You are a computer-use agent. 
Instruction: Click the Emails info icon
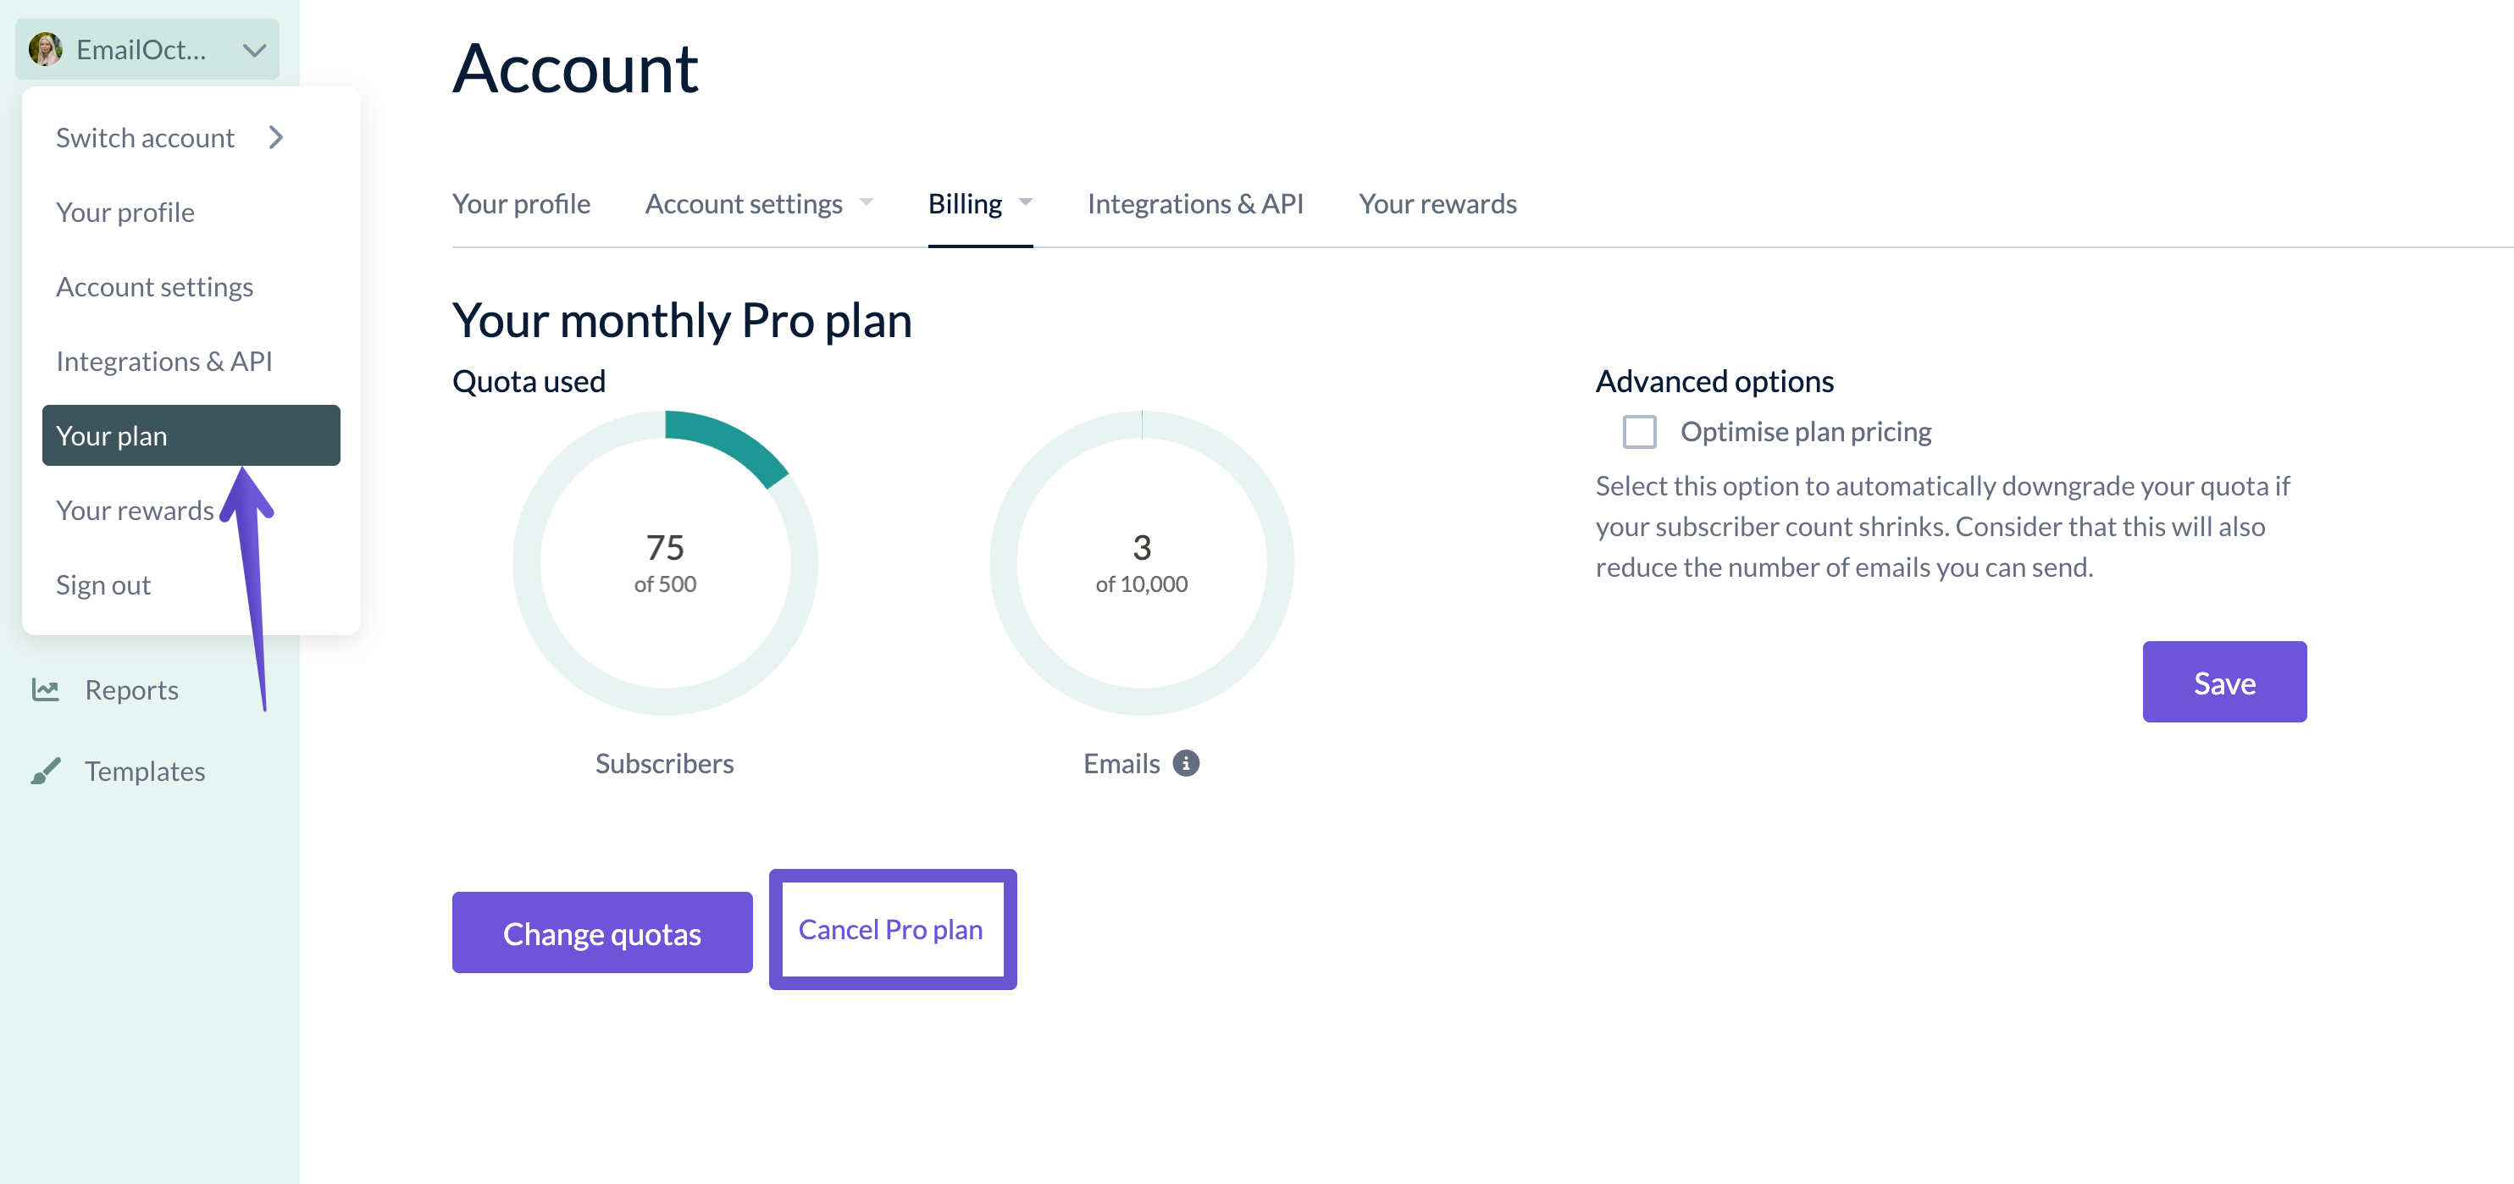point(1186,763)
